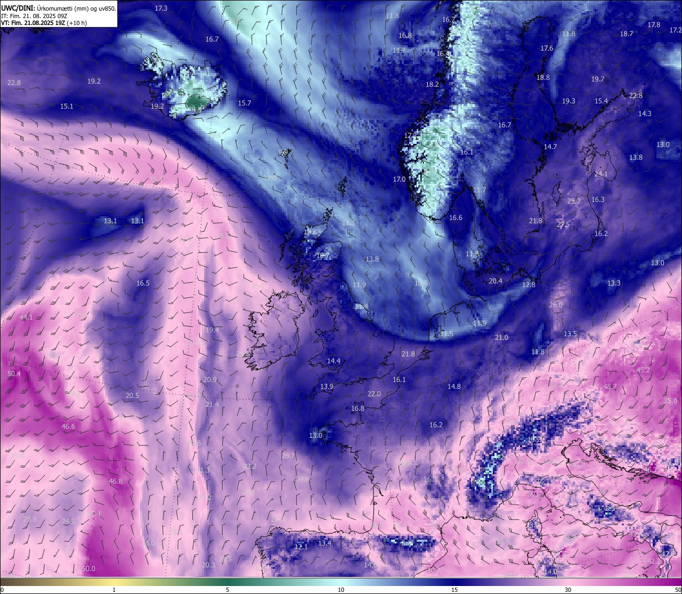
Task: Click the 10 label on the color scale
Action: click(x=341, y=590)
